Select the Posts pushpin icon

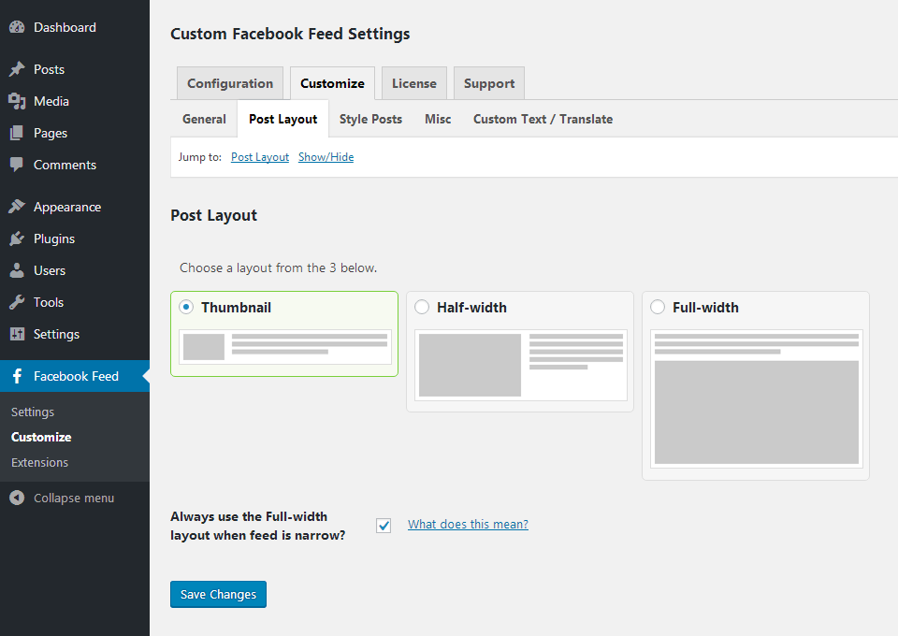[17, 69]
